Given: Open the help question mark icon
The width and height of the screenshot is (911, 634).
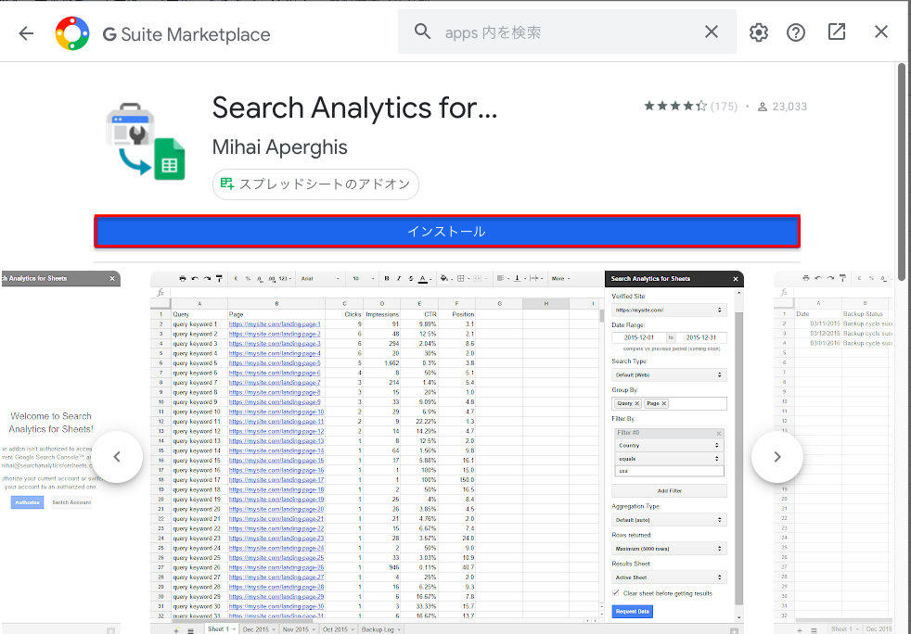Looking at the screenshot, I should [795, 32].
